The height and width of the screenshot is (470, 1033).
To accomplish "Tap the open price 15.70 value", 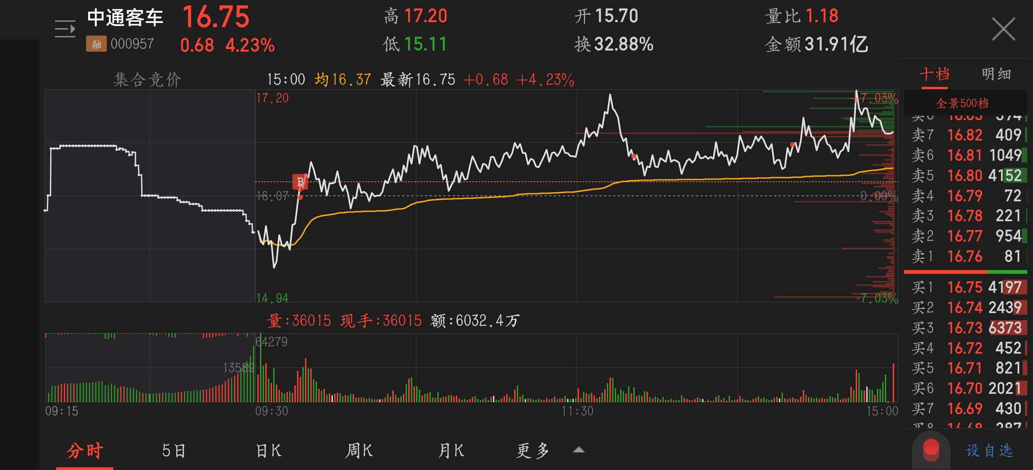I will tap(616, 16).
